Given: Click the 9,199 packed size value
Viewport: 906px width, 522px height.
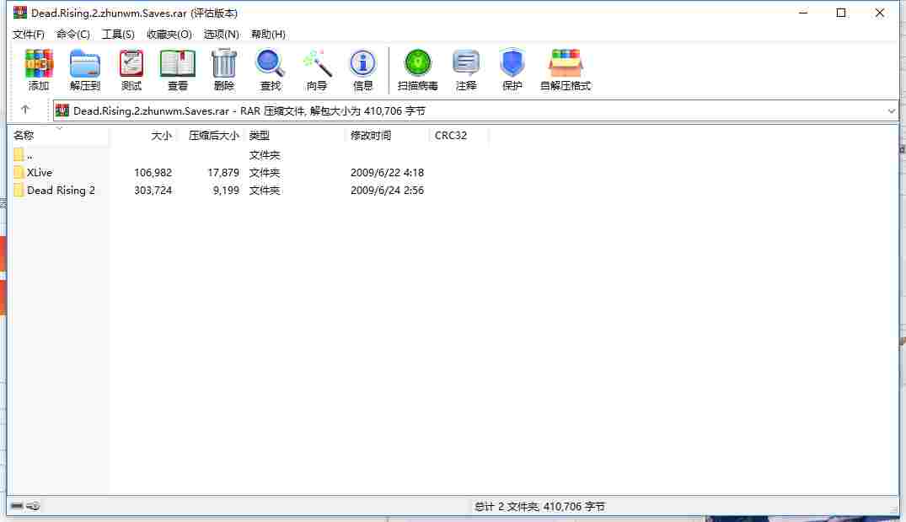Looking at the screenshot, I should [x=226, y=191].
